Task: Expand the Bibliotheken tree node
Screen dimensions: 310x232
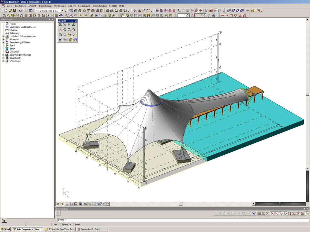Action: [3, 58]
